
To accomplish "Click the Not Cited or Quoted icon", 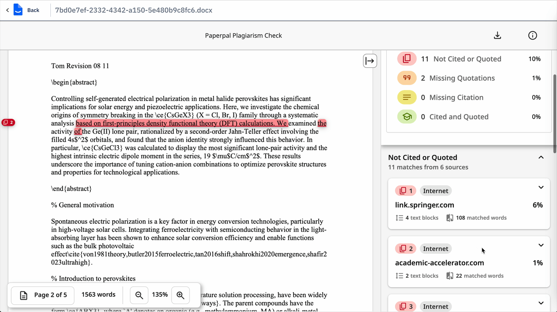I will click(x=407, y=59).
